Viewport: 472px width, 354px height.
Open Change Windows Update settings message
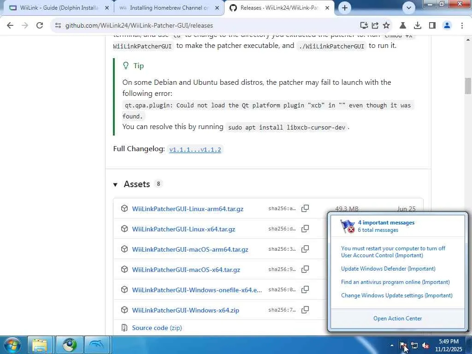pyautogui.click(x=397, y=295)
